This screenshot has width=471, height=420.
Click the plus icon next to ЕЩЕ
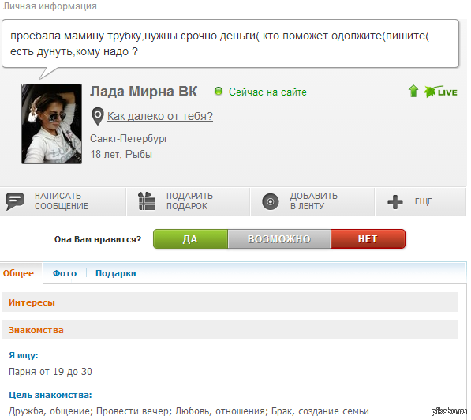click(x=395, y=202)
